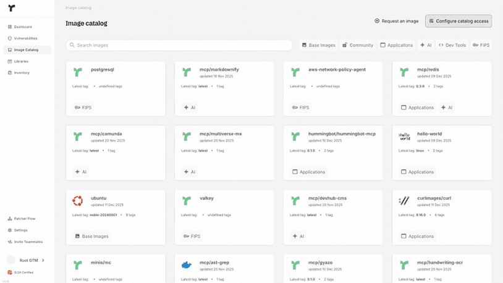
Task: Open the postgresql image title
Action: 103,70
